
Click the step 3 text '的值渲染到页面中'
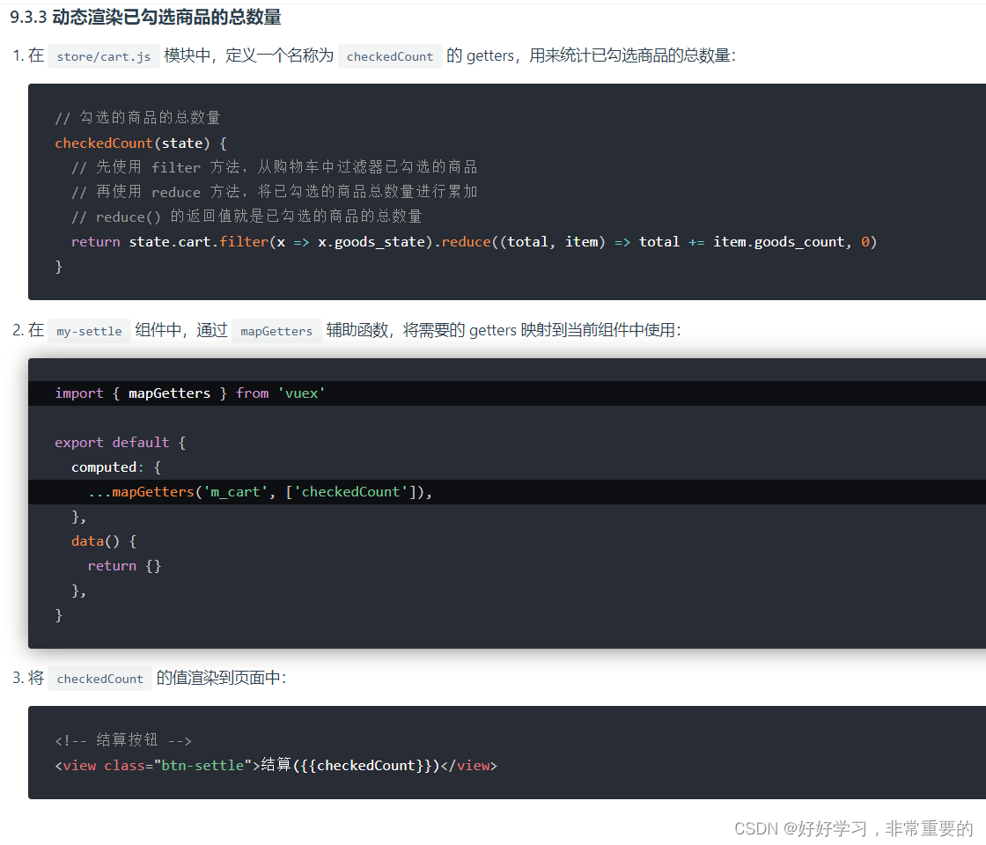(x=218, y=678)
